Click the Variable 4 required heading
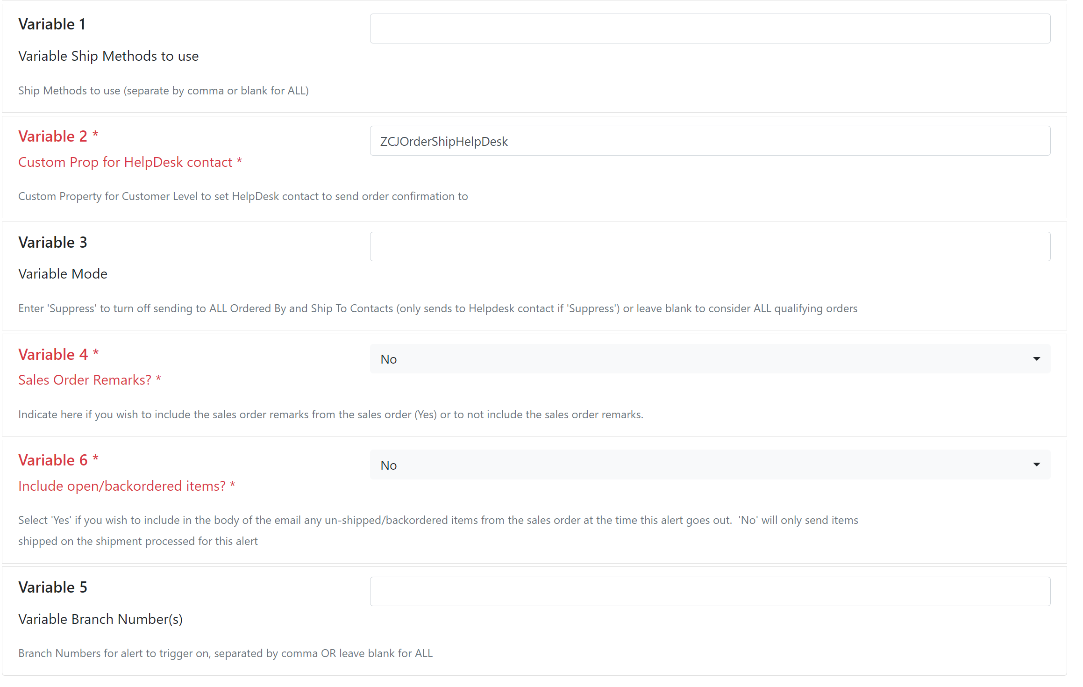The height and width of the screenshot is (687, 1083). (58, 354)
